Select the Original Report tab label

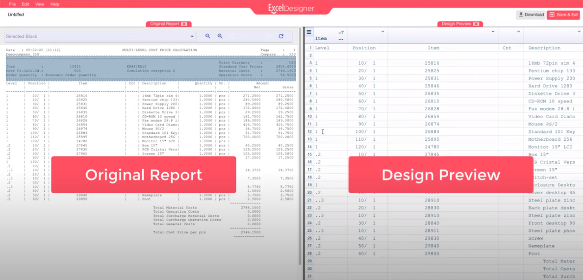point(165,24)
